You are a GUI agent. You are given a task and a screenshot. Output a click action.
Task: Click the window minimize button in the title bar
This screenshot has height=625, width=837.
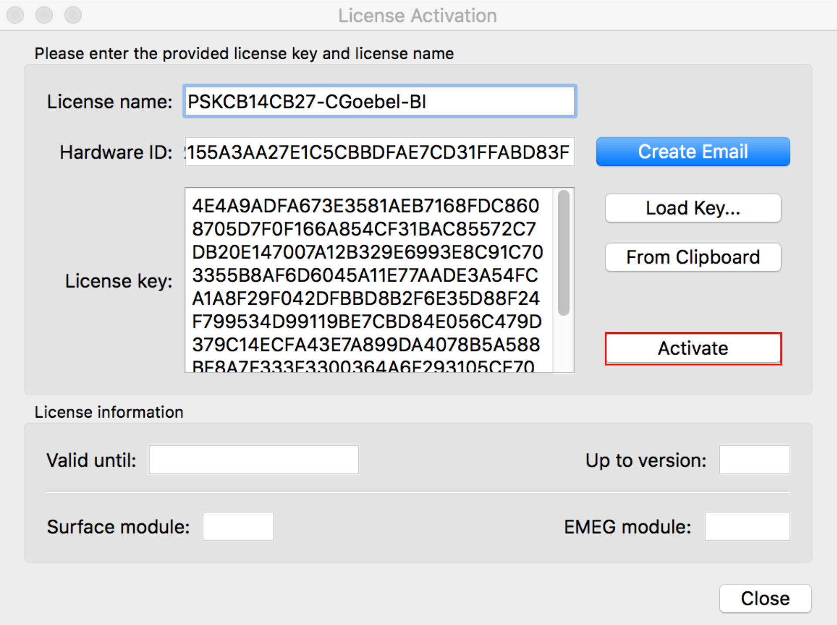click(44, 15)
